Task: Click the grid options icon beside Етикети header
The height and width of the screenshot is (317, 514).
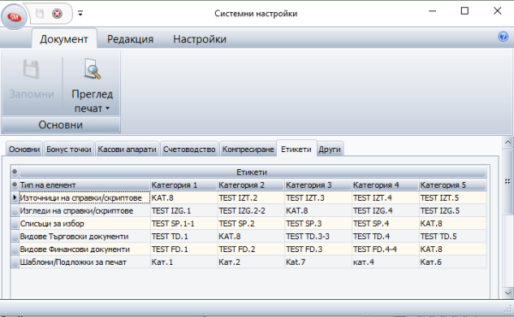Action: coord(15,172)
